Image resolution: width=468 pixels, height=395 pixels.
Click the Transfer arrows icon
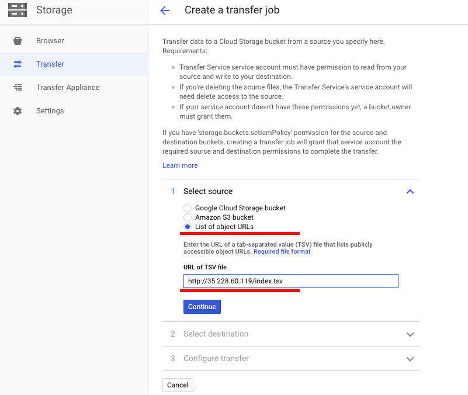point(18,64)
